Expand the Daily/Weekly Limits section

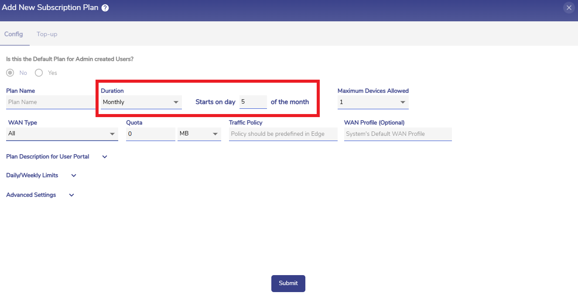click(74, 175)
